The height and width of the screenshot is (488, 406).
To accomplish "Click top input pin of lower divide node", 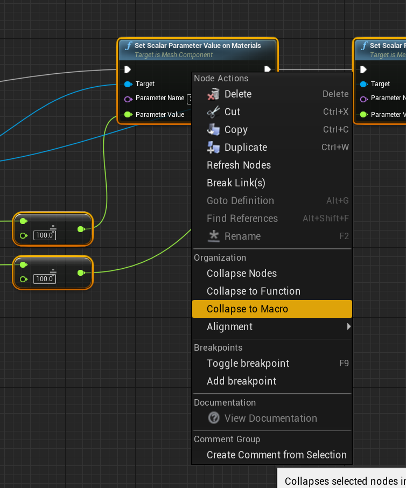I will [x=23, y=264].
